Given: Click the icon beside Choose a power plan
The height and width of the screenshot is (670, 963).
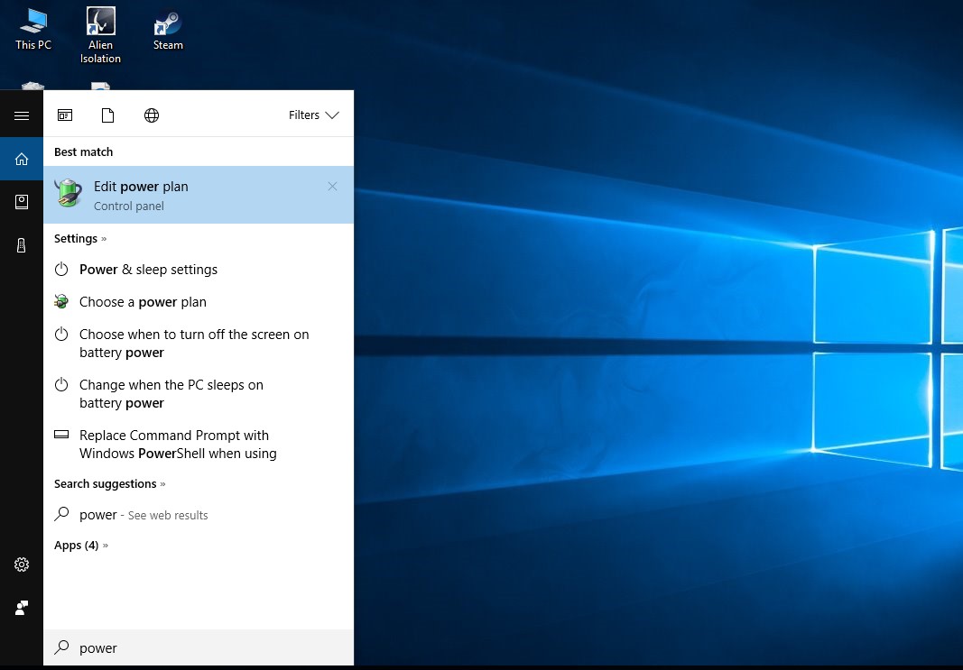Looking at the screenshot, I should [x=61, y=301].
